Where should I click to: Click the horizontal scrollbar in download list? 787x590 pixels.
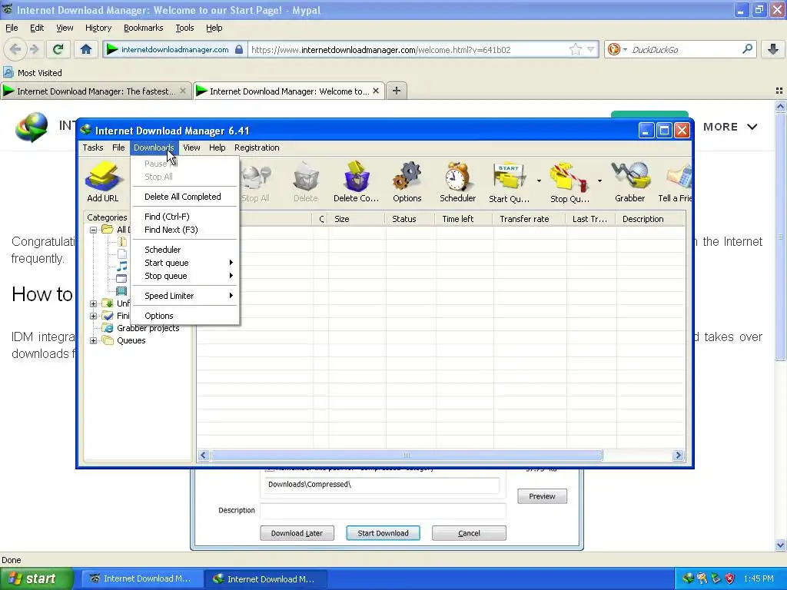click(407, 455)
